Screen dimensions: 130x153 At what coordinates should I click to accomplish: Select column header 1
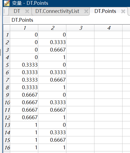tap(24, 28)
